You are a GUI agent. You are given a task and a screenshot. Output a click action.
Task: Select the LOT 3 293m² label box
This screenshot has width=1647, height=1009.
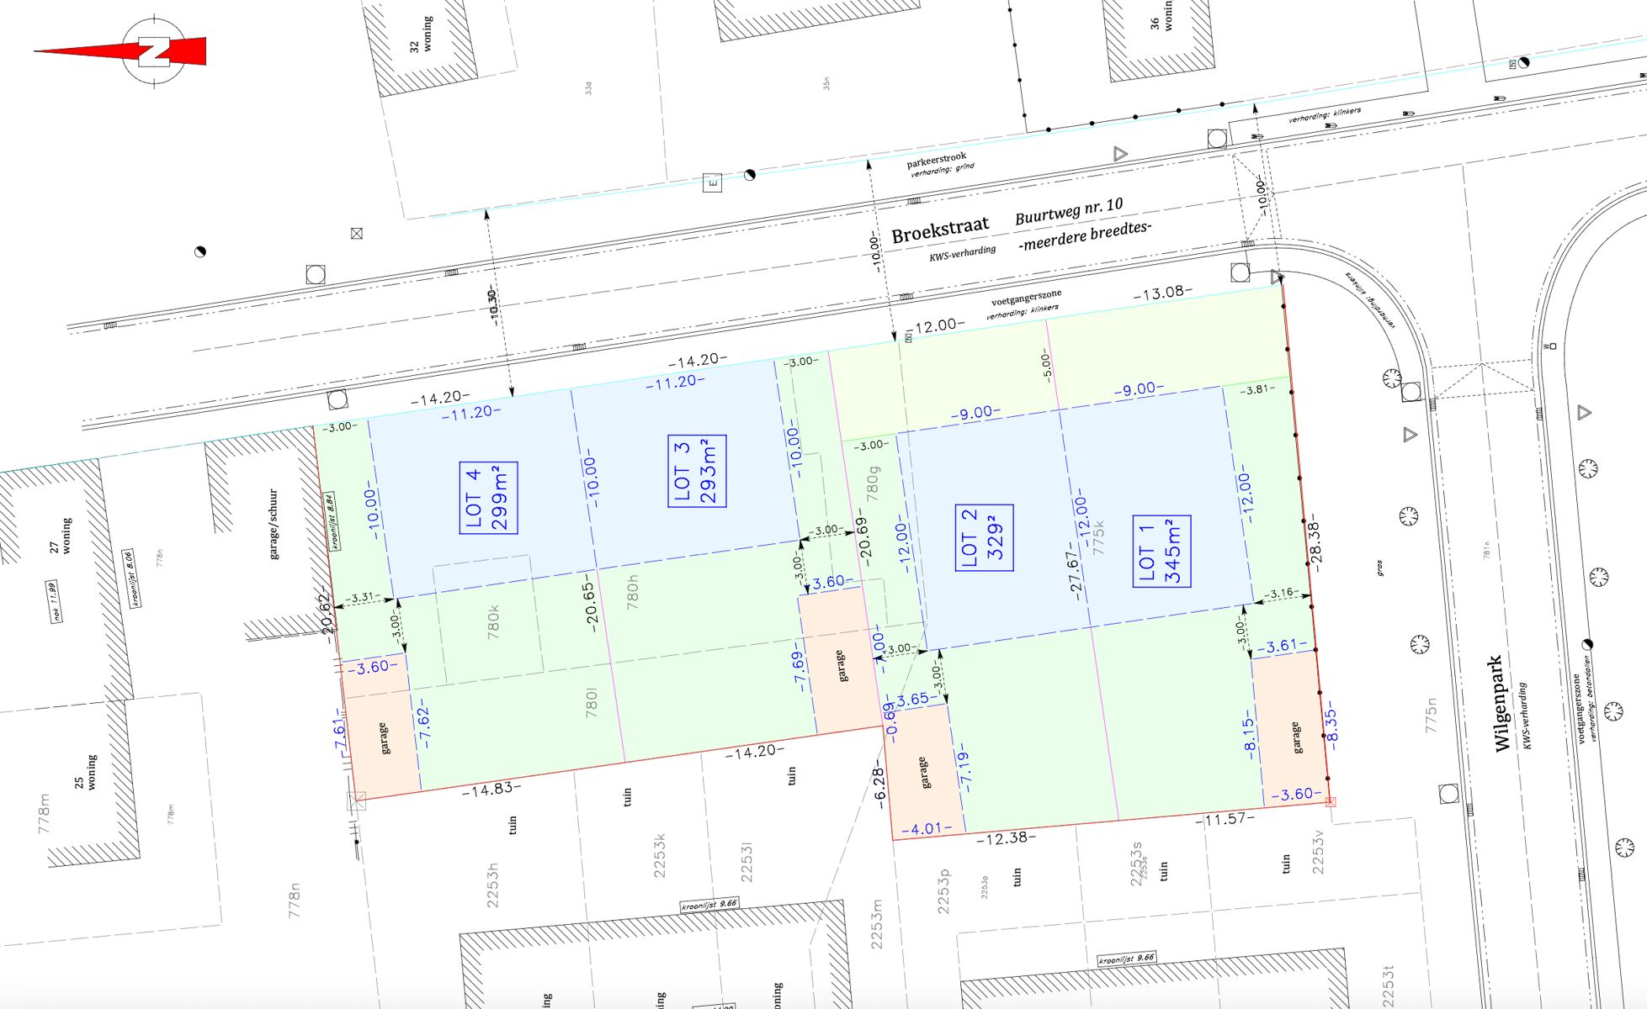(697, 471)
